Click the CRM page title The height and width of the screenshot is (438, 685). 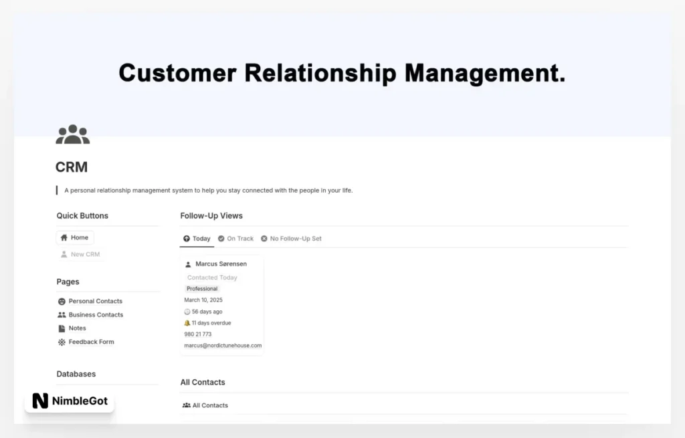tap(72, 167)
